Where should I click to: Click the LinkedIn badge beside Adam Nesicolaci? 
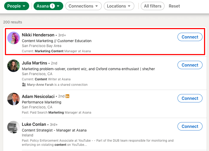click(x=67, y=96)
